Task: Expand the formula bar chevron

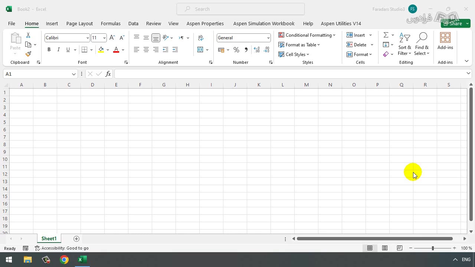Action: click(468, 73)
